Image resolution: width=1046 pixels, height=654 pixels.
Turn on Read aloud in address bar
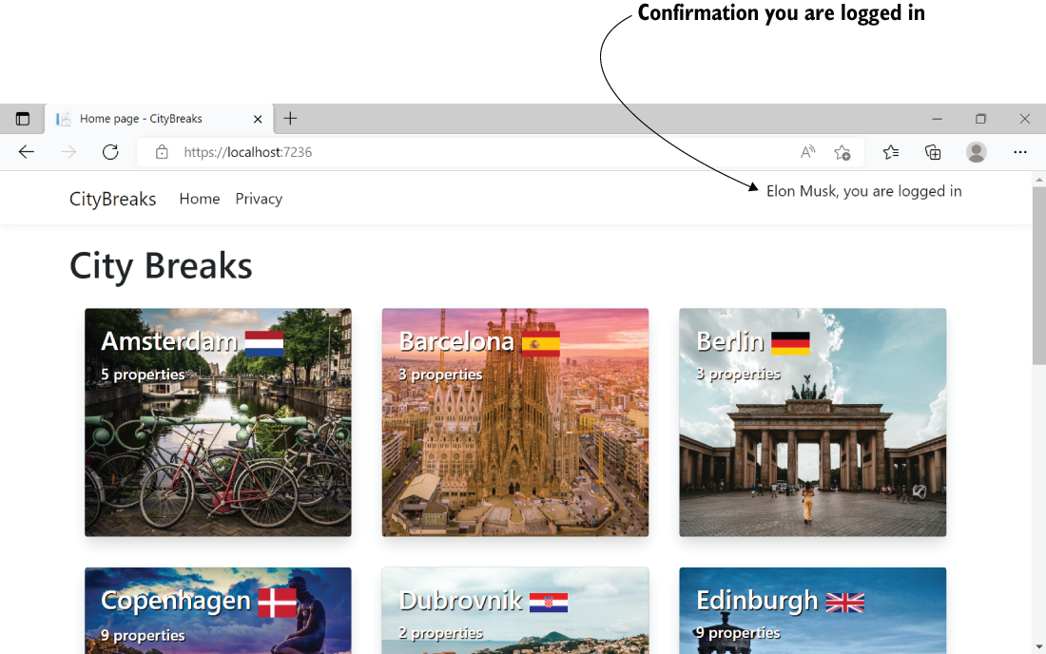(808, 152)
